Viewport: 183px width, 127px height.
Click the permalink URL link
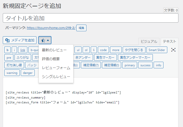click(51, 28)
